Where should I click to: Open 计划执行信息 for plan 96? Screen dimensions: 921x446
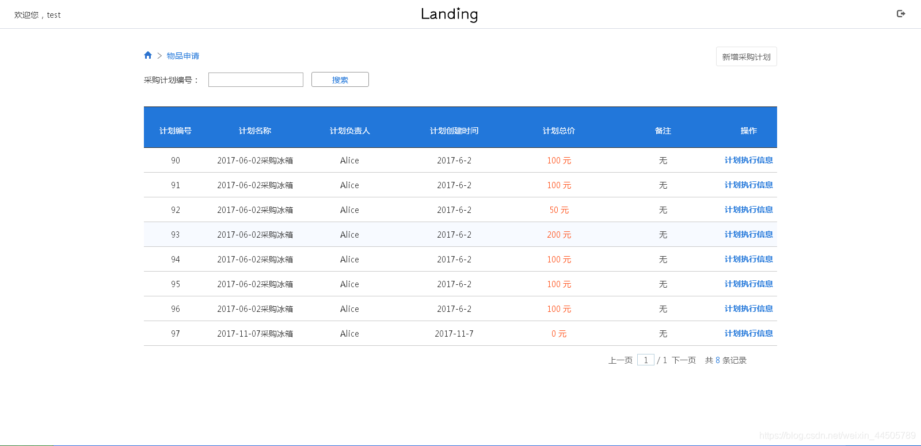tap(748, 308)
